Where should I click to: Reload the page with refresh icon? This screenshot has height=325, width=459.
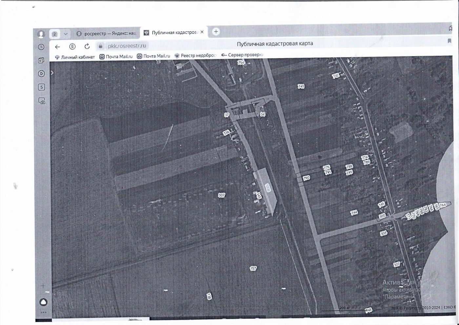87,46
